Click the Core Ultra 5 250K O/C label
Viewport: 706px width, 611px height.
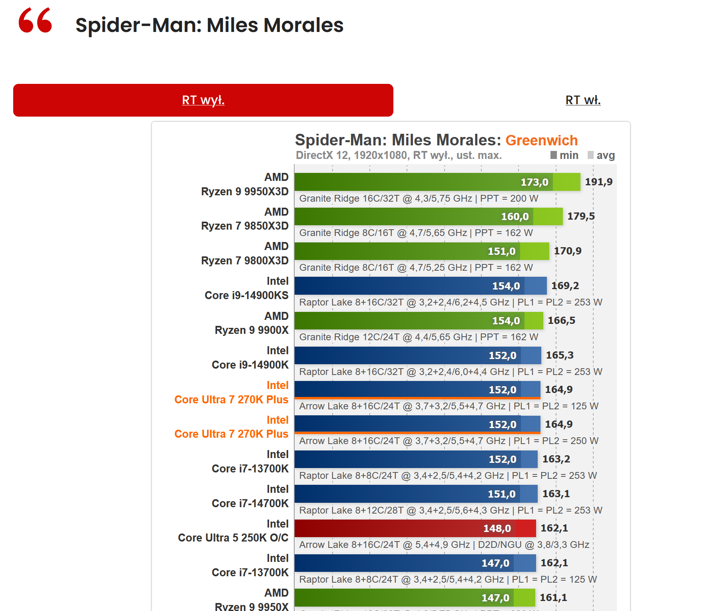pyautogui.click(x=233, y=531)
